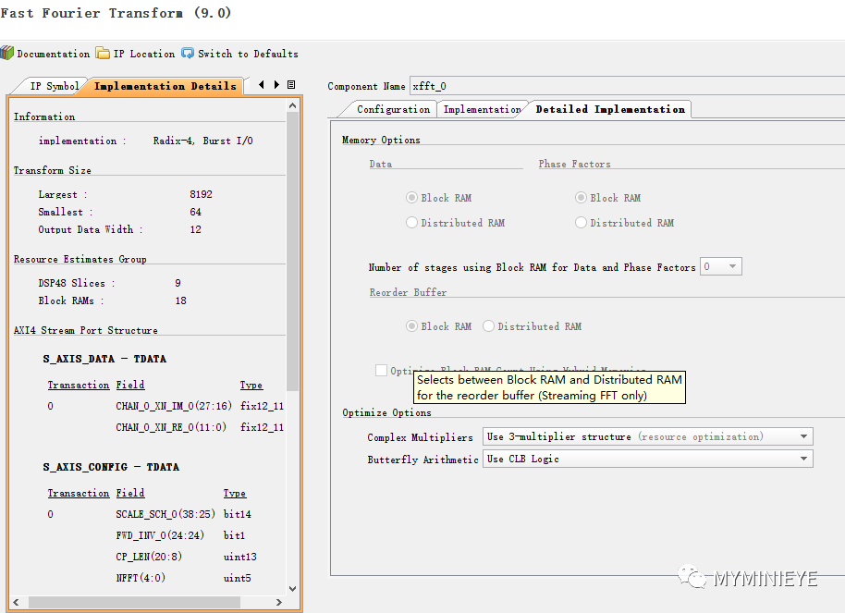Click the CHAN_0_XN_RE_0(11:0) field
Screen dimensions: 845x613
pos(171,427)
